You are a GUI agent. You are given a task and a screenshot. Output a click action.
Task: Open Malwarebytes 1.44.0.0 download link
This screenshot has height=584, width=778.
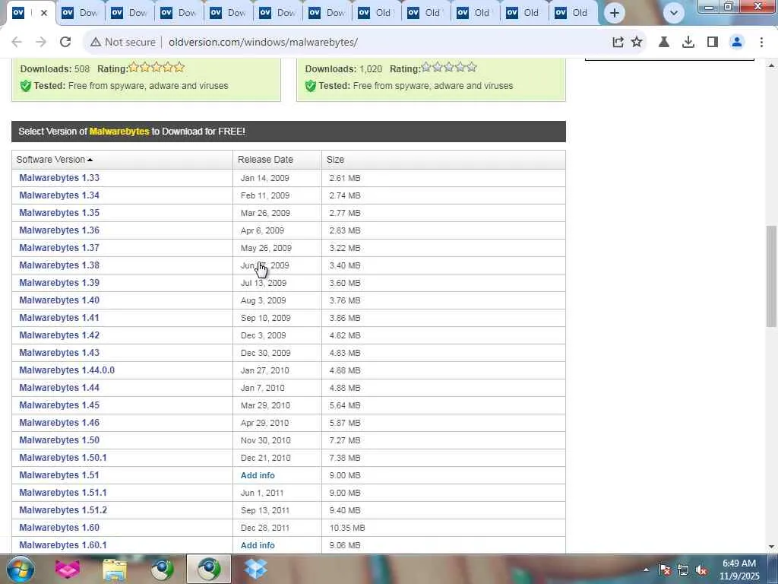67,370
